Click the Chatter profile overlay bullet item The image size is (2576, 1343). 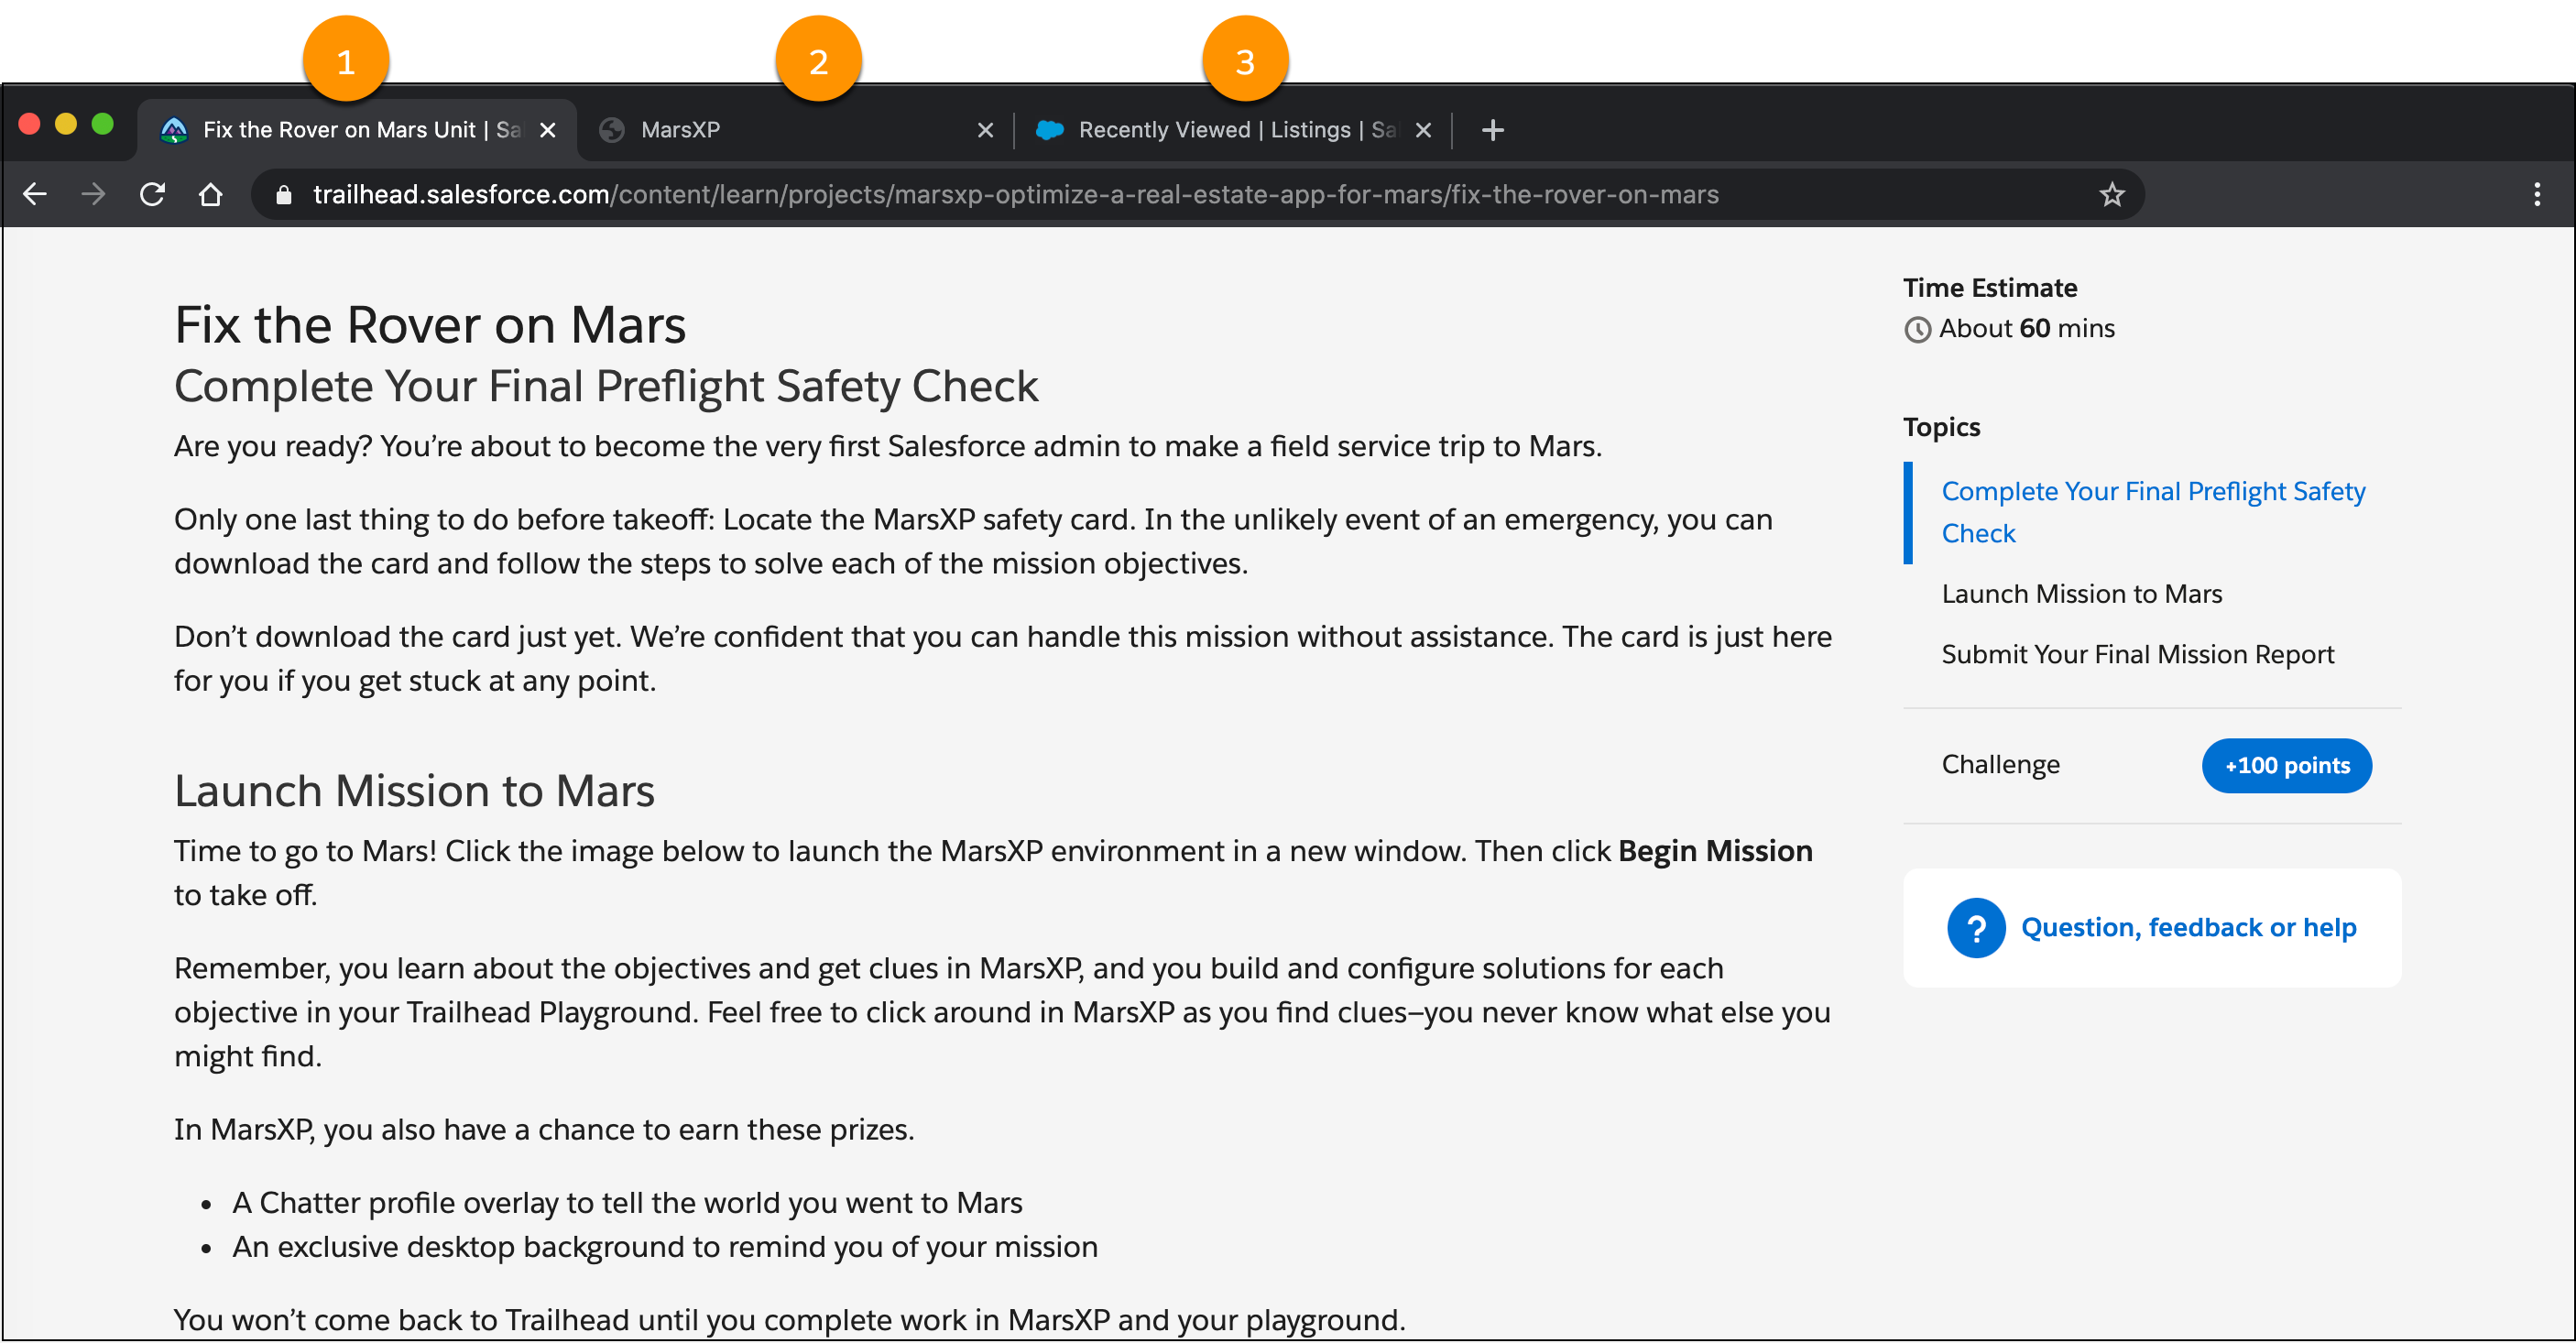point(627,1202)
